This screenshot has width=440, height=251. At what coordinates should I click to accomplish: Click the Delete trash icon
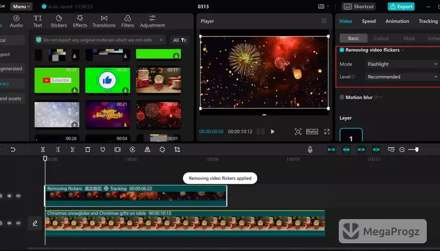(87, 150)
